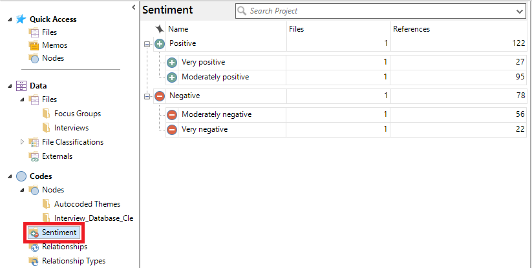Image resolution: width=532 pixels, height=268 pixels.
Task: Click inside the Search Project field
Action: (380, 11)
